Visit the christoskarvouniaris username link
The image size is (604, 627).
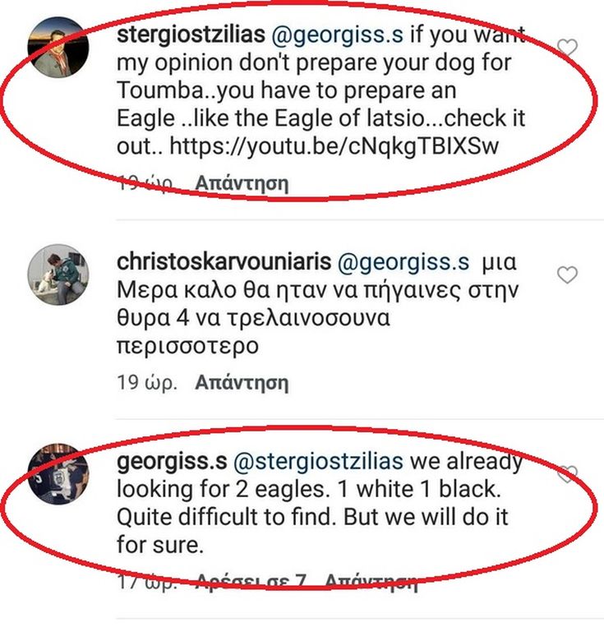pos(224,261)
